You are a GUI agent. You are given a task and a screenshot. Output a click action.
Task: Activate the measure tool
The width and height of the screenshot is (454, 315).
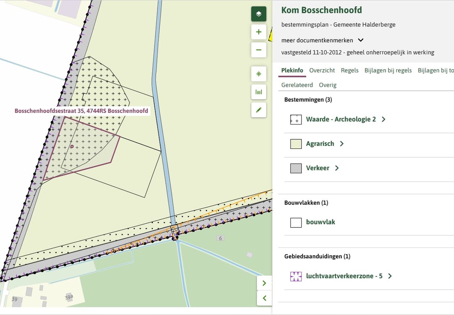pos(259,92)
